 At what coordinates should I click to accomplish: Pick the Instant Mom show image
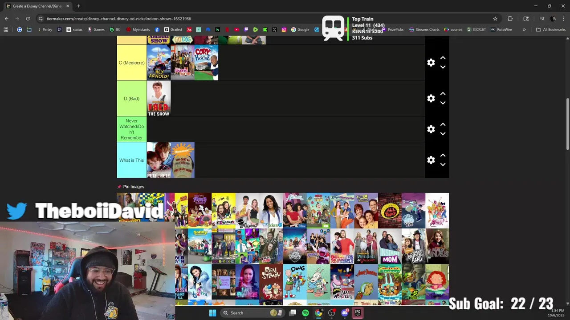(390, 246)
